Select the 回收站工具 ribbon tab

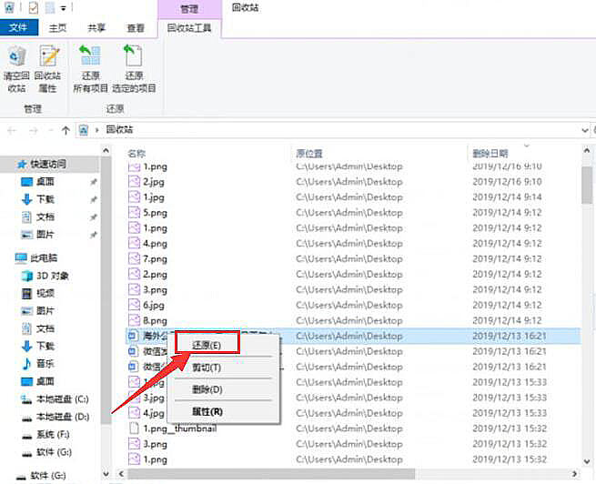[x=189, y=28]
